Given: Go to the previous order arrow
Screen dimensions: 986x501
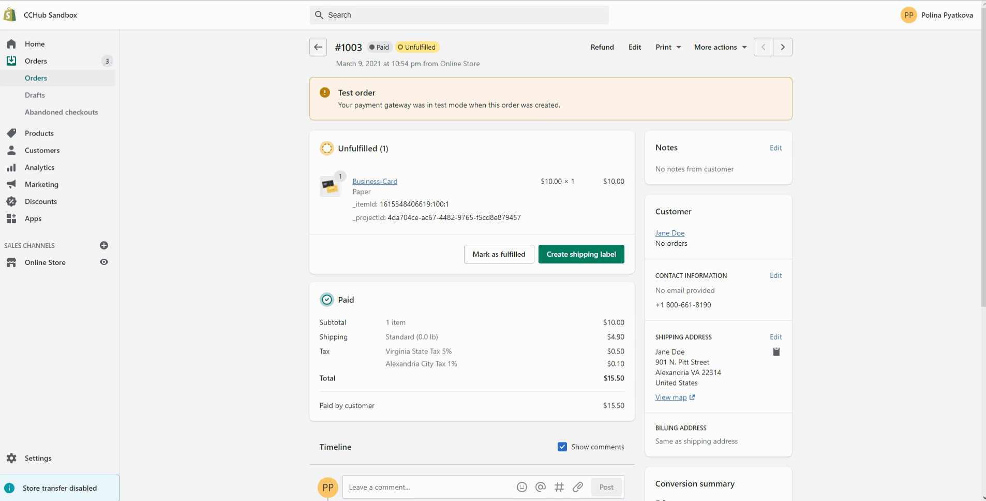Looking at the screenshot, I should pyautogui.click(x=764, y=47).
